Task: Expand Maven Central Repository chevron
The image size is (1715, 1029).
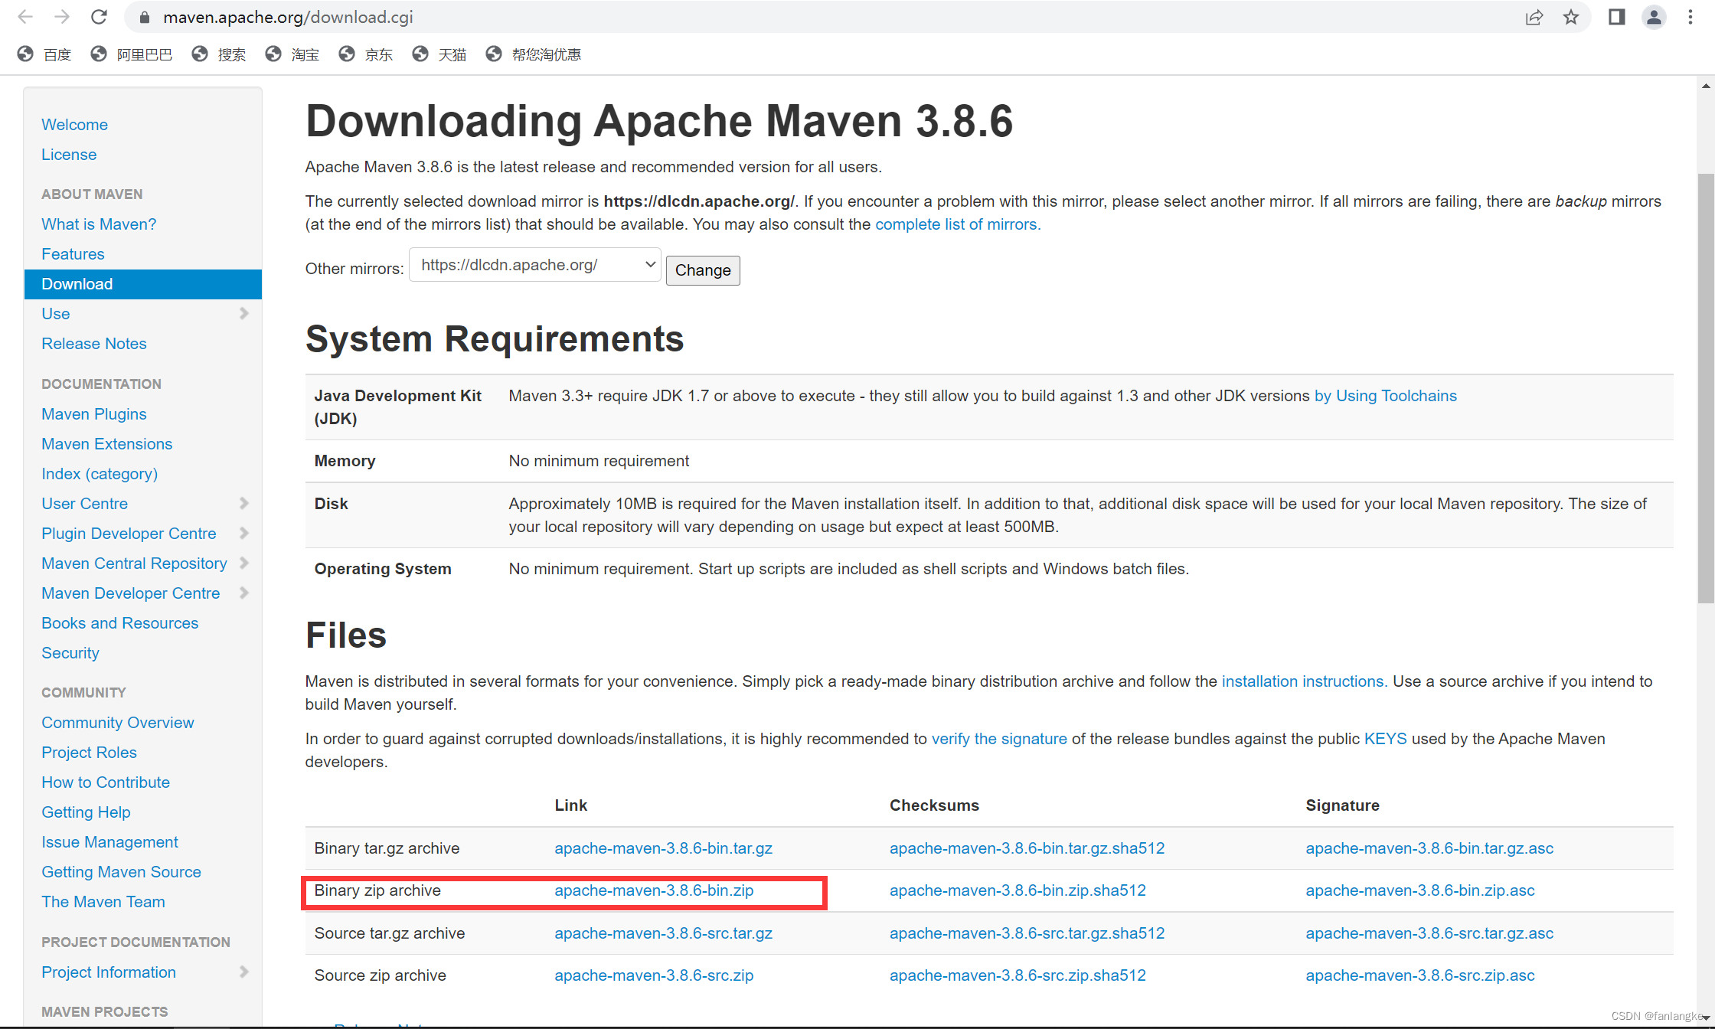Action: (244, 563)
